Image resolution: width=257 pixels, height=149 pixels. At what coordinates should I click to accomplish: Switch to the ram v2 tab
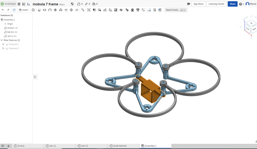click(x=84, y=146)
